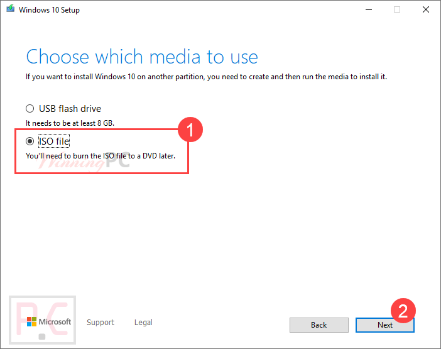This screenshot has height=349, width=441.
Task: Click the 'Windows 10 Setup' title text
Action: (x=49, y=10)
